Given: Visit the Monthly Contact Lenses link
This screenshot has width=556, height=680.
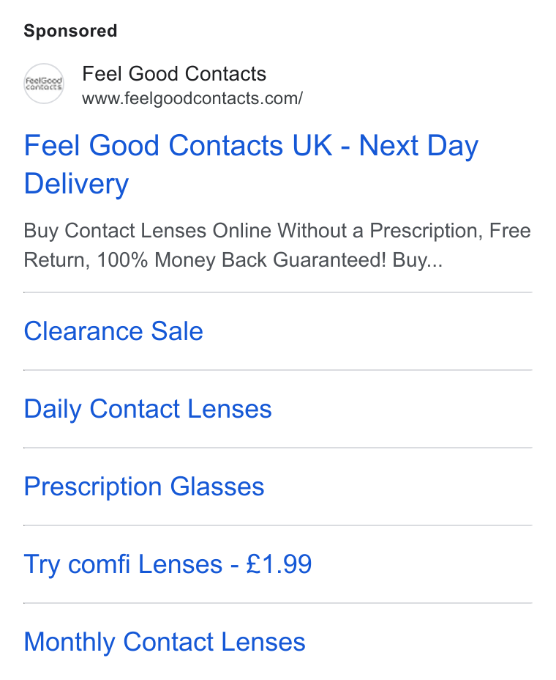Looking at the screenshot, I should tap(165, 642).
